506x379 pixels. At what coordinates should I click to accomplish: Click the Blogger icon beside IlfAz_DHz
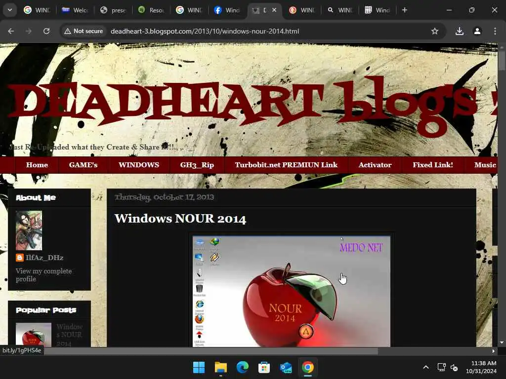pos(20,258)
